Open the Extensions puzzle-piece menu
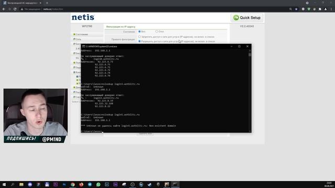This screenshot has width=335, height=188. [x=320, y=9]
